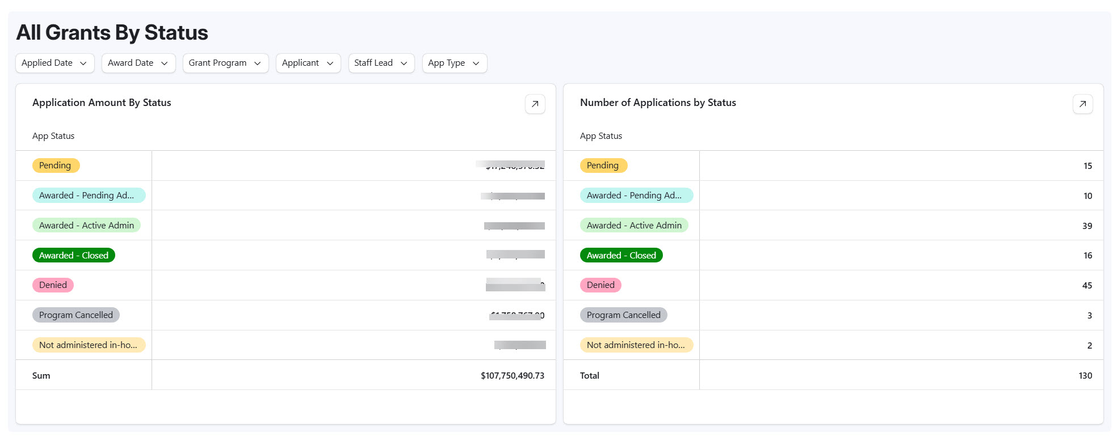Click the Total row label
The image size is (1117, 441).
pyautogui.click(x=590, y=376)
